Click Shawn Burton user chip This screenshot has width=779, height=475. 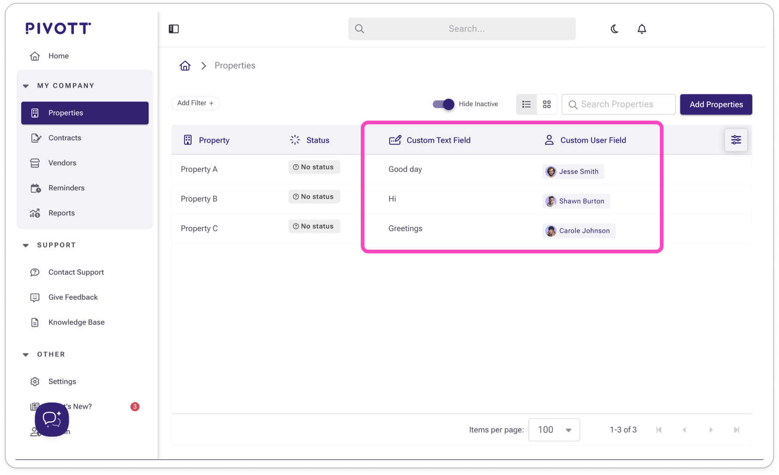click(576, 201)
